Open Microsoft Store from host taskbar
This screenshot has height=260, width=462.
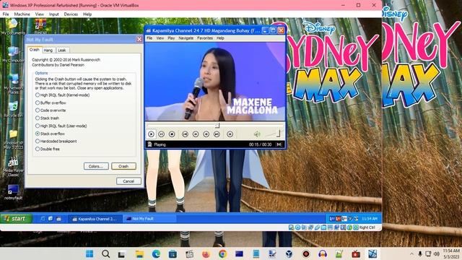coord(173,253)
